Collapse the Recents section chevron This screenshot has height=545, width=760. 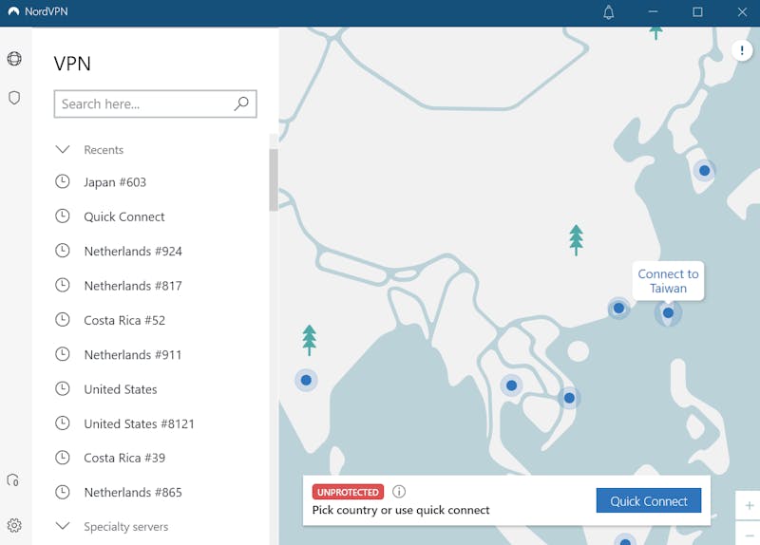click(63, 149)
